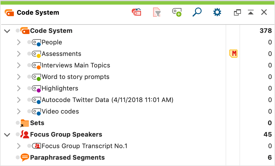The height and width of the screenshot is (166, 275).
Task: Create a new code with plus icon
Action: tap(177, 12)
